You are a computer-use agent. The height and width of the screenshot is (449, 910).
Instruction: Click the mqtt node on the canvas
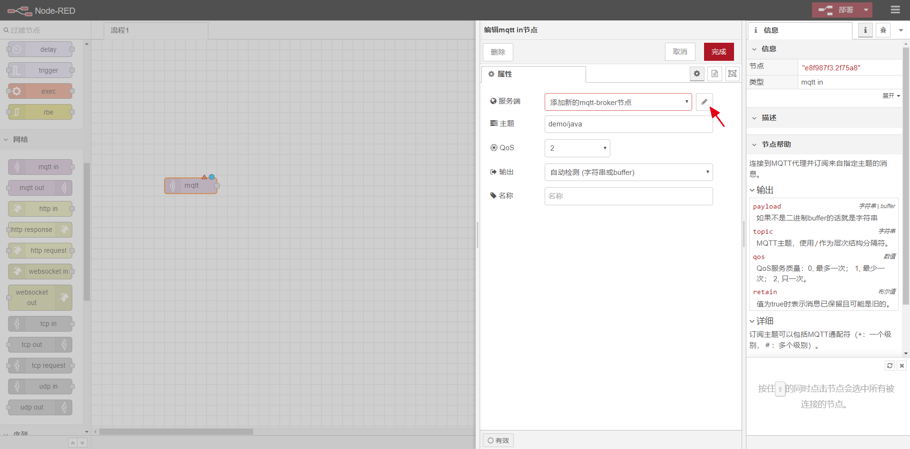point(191,185)
